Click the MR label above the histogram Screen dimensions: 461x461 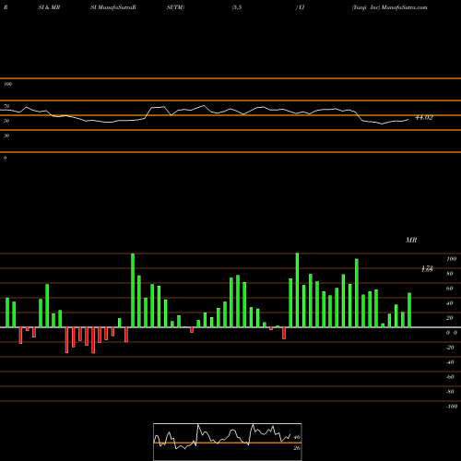pos(411,240)
